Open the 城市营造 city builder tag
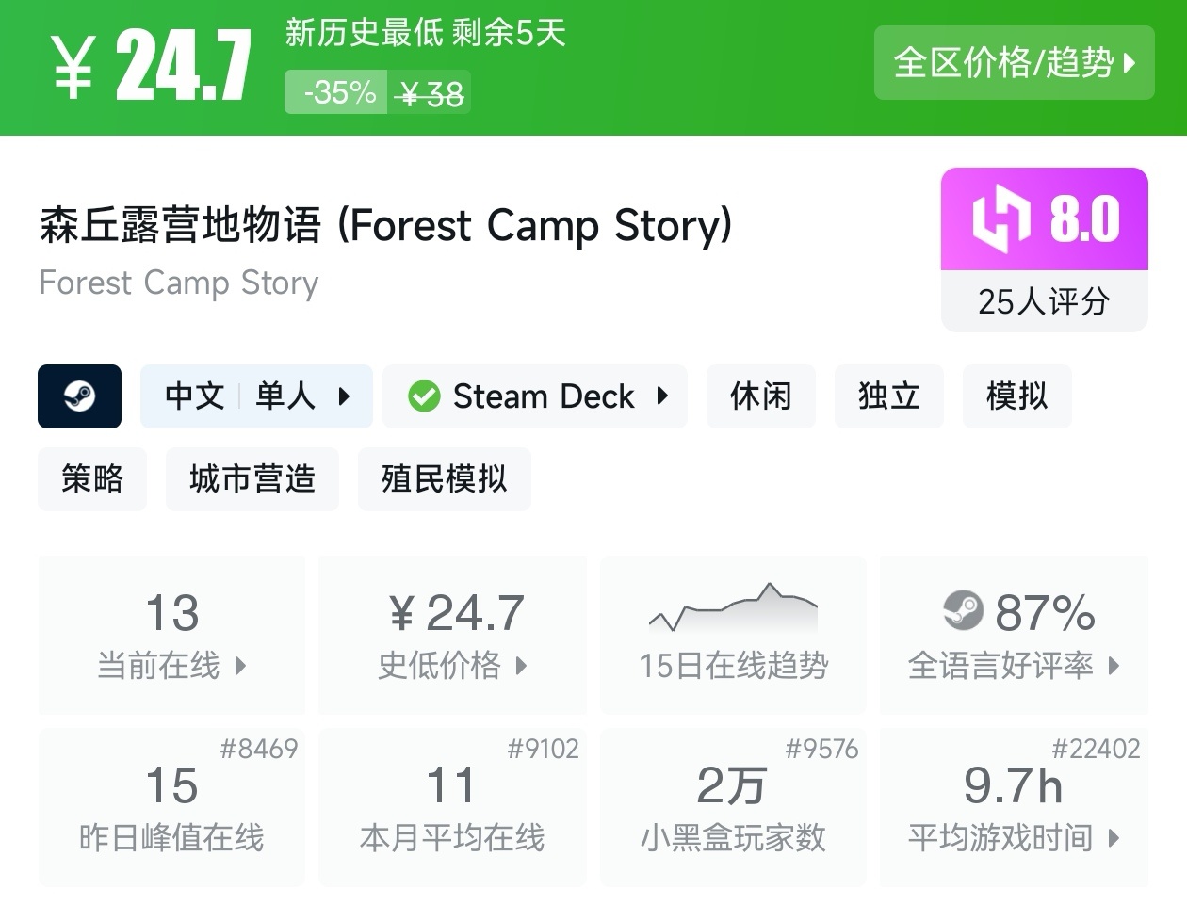This screenshot has height=905, width=1187. coord(252,479)
